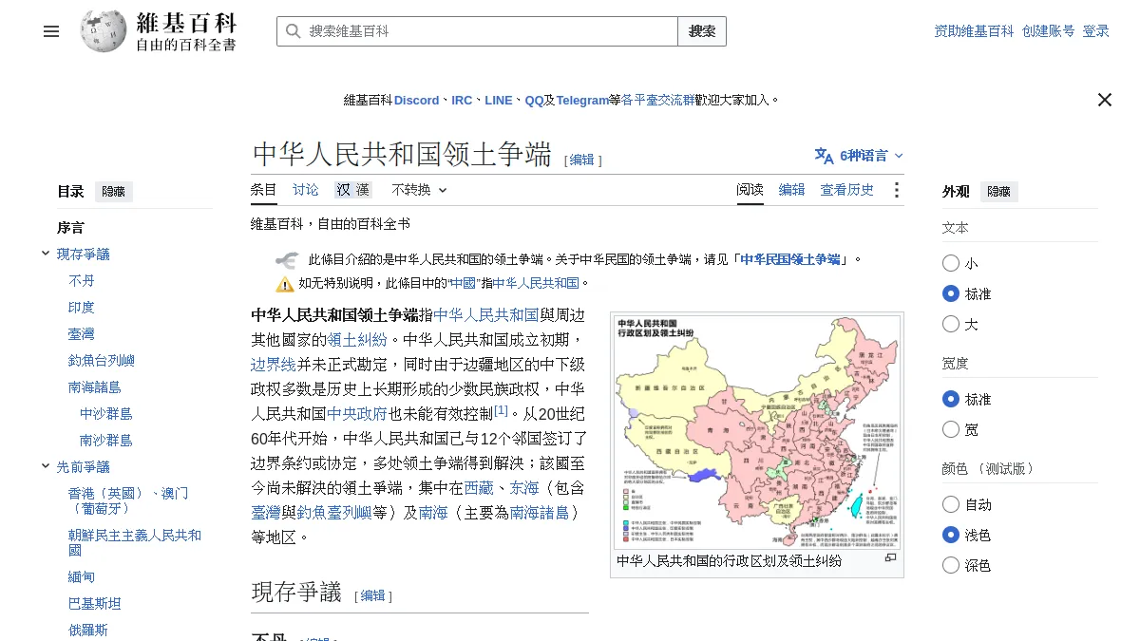The height and width of the screenshot is (641, 1140).
Task: Jump to 中沙群島 in contents
Action: (106, 413)
